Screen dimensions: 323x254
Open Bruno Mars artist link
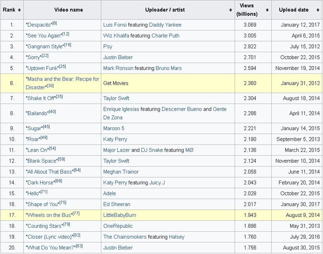click(x=168, y=68)
